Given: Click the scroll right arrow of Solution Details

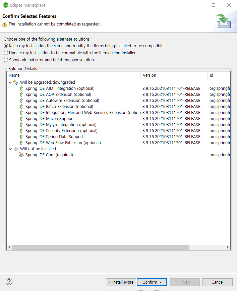Looking at the screenshot, I should tap(228, 247).
